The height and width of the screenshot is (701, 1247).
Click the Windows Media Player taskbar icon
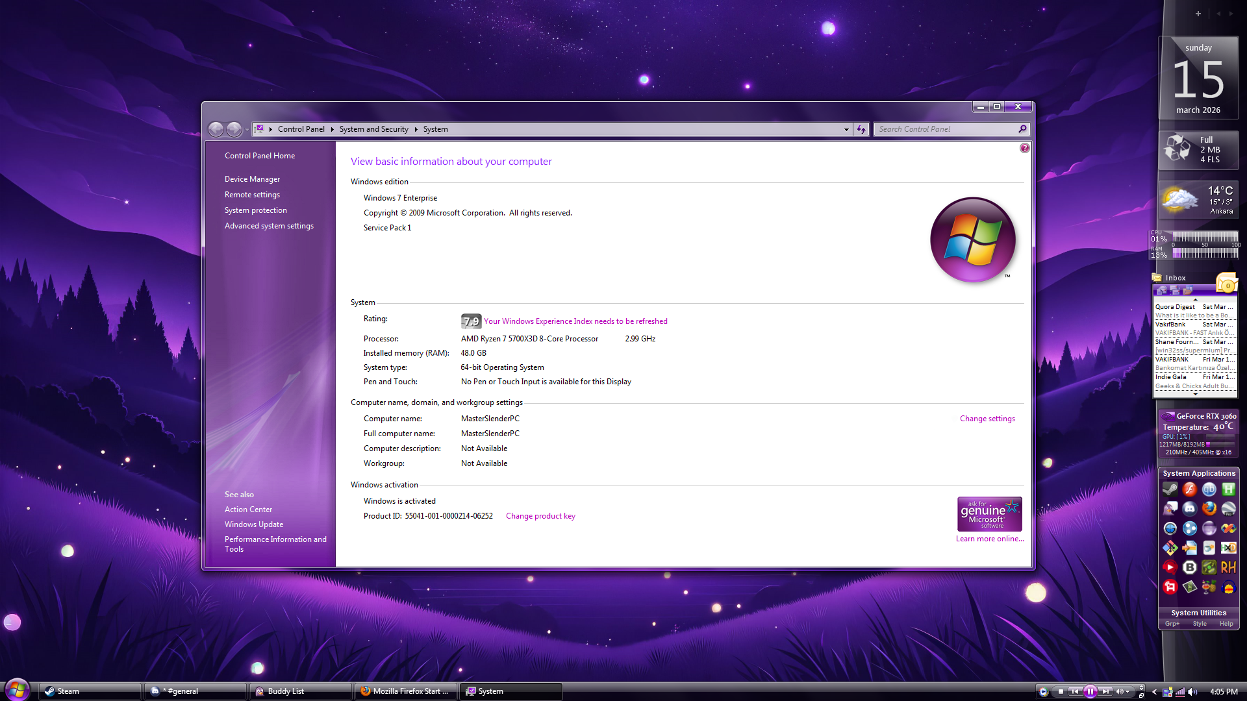pyautogui.click(x=1043, y=691)
